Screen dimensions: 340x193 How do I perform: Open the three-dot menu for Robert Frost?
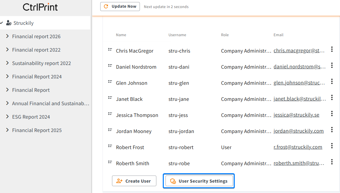point(332,146)
